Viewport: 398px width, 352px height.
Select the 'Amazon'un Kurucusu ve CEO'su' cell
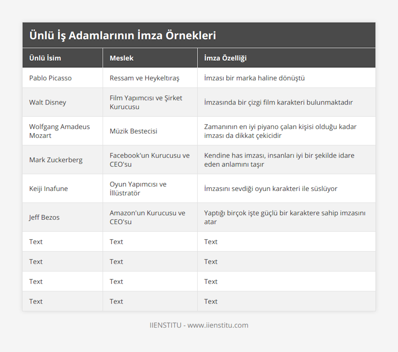147,217
